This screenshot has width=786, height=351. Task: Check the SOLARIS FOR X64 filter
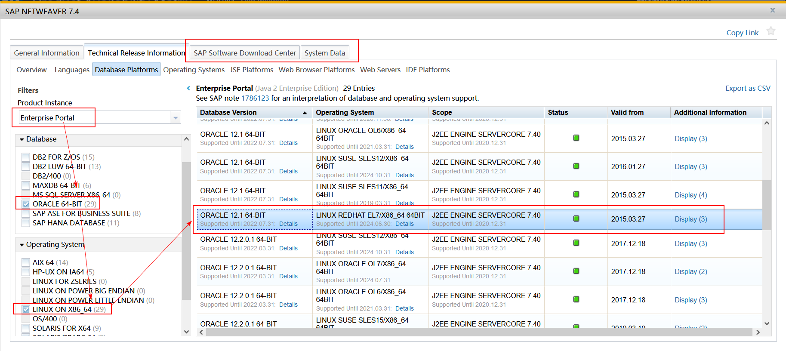[x=26, y=328]
